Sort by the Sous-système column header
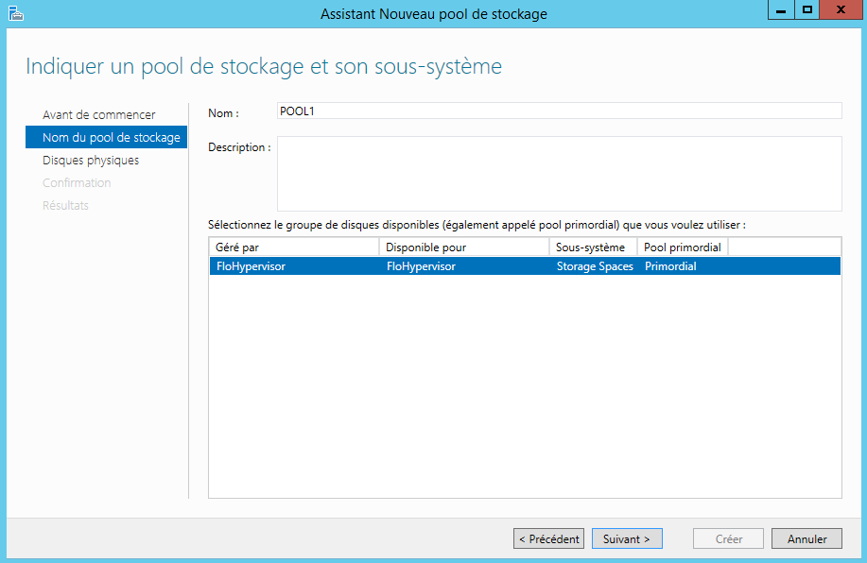867x563 pixels. click(x=592, y=247)
